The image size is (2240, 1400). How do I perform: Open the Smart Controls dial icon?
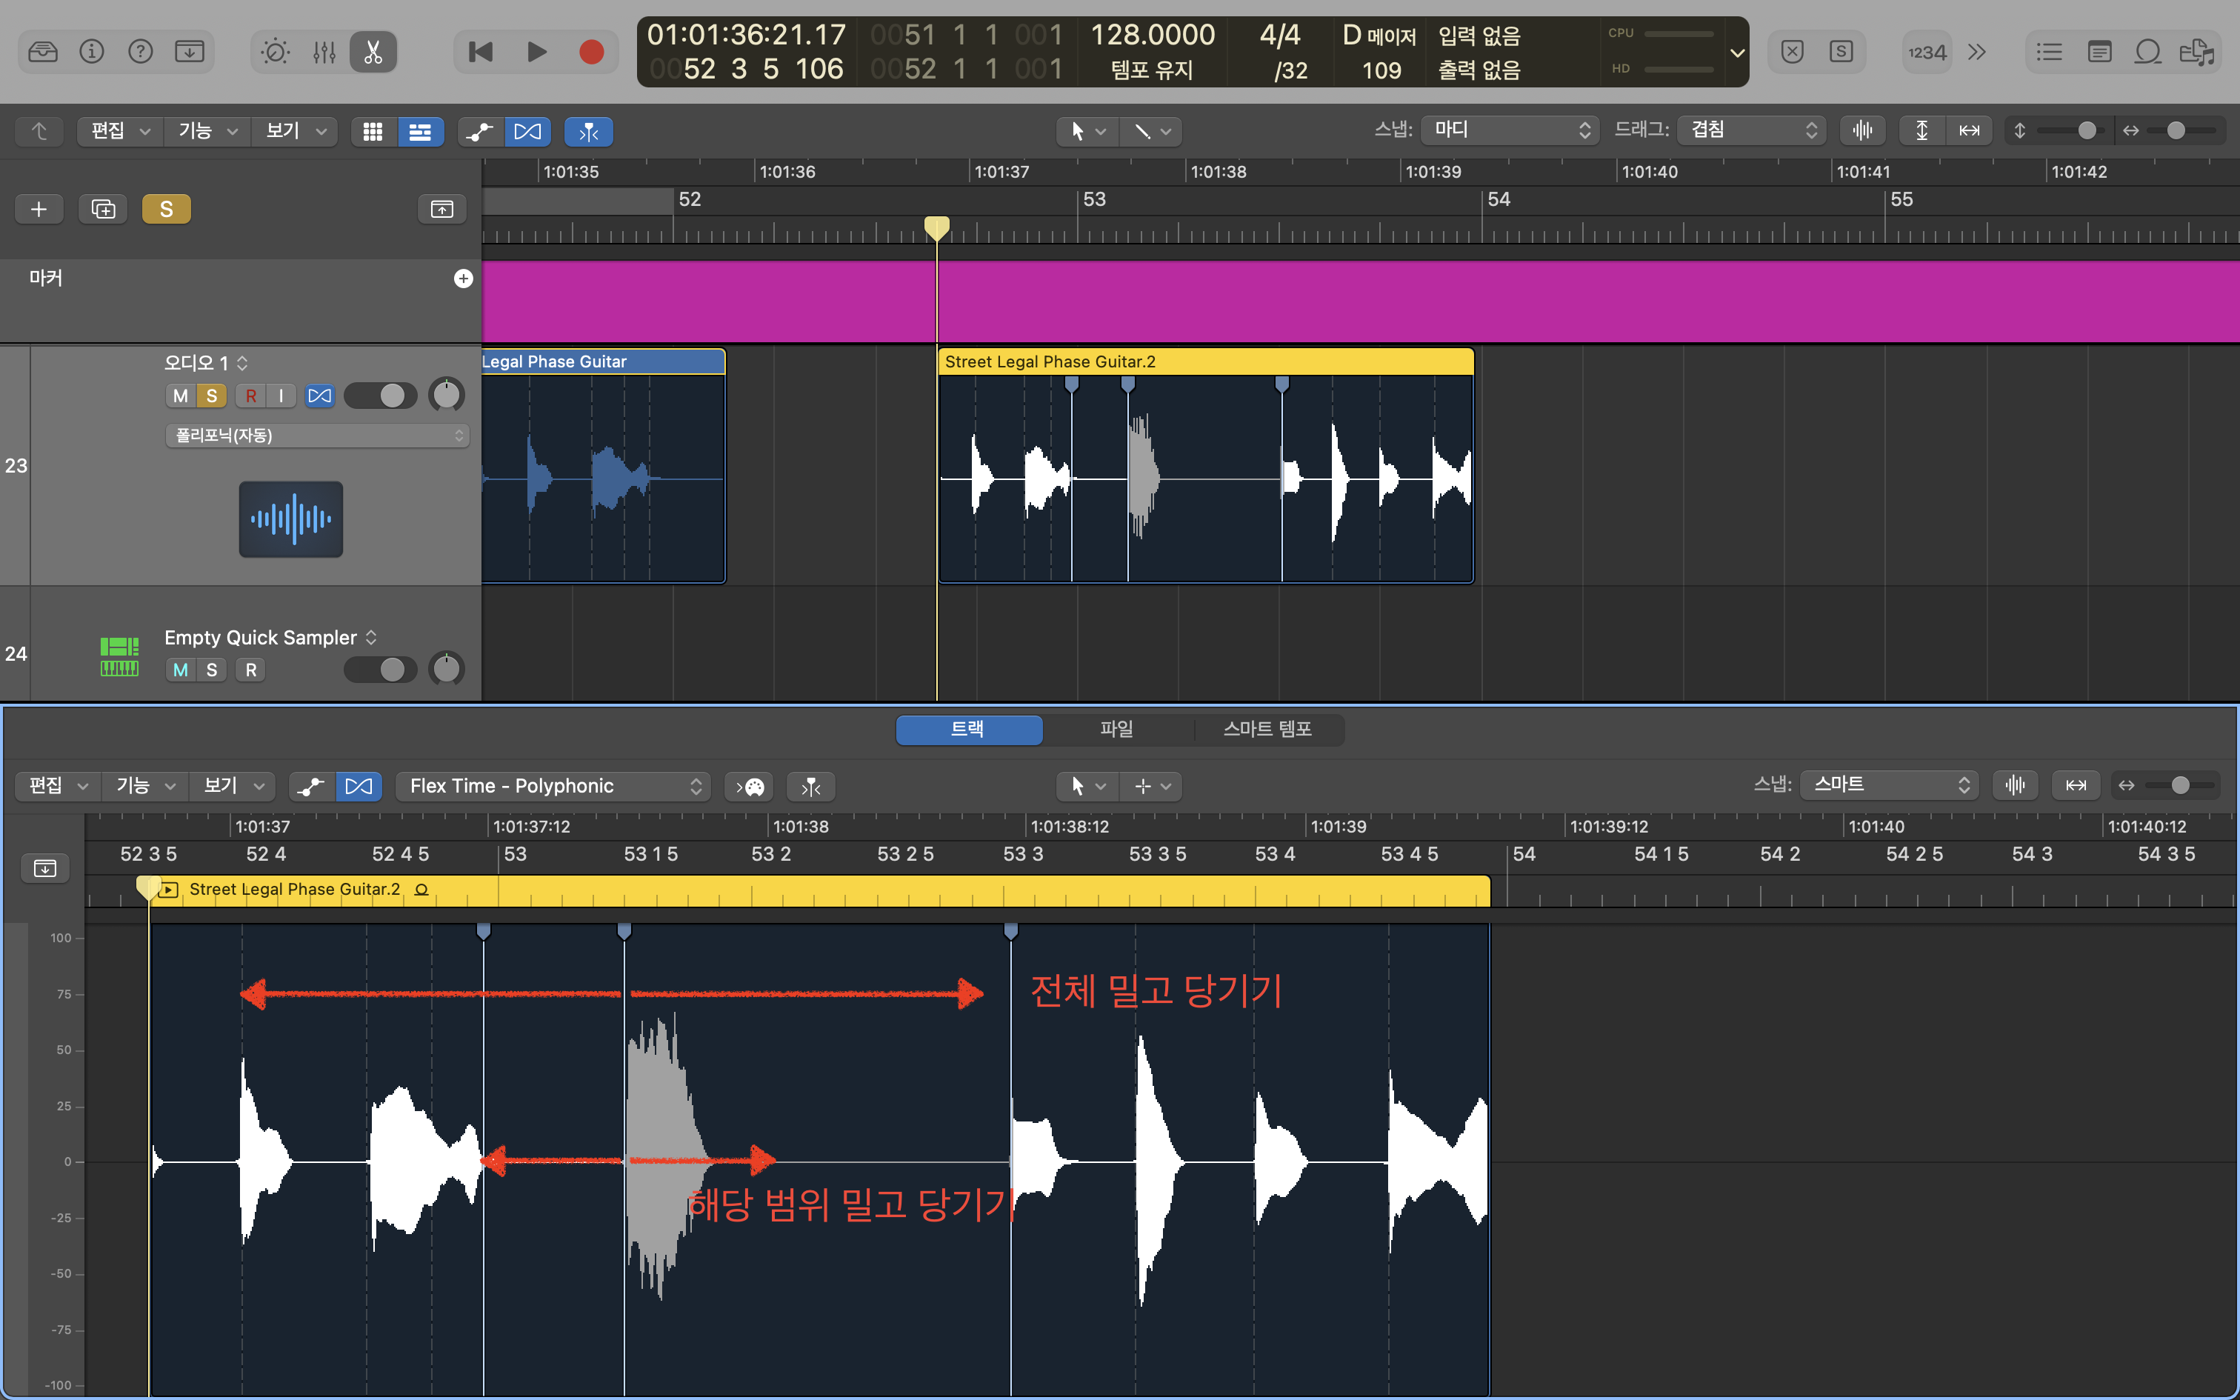(275, 52)
